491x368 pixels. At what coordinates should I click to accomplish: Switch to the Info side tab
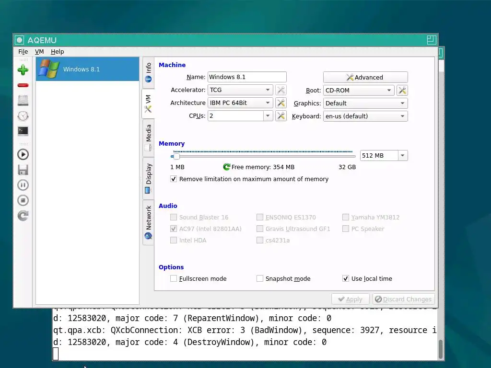pyautogui.click(x=149, y=73)
